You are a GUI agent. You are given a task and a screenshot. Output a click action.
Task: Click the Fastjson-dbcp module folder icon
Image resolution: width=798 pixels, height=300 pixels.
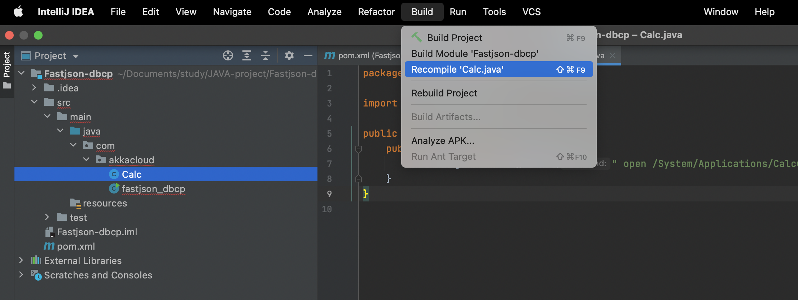[36, 74]
